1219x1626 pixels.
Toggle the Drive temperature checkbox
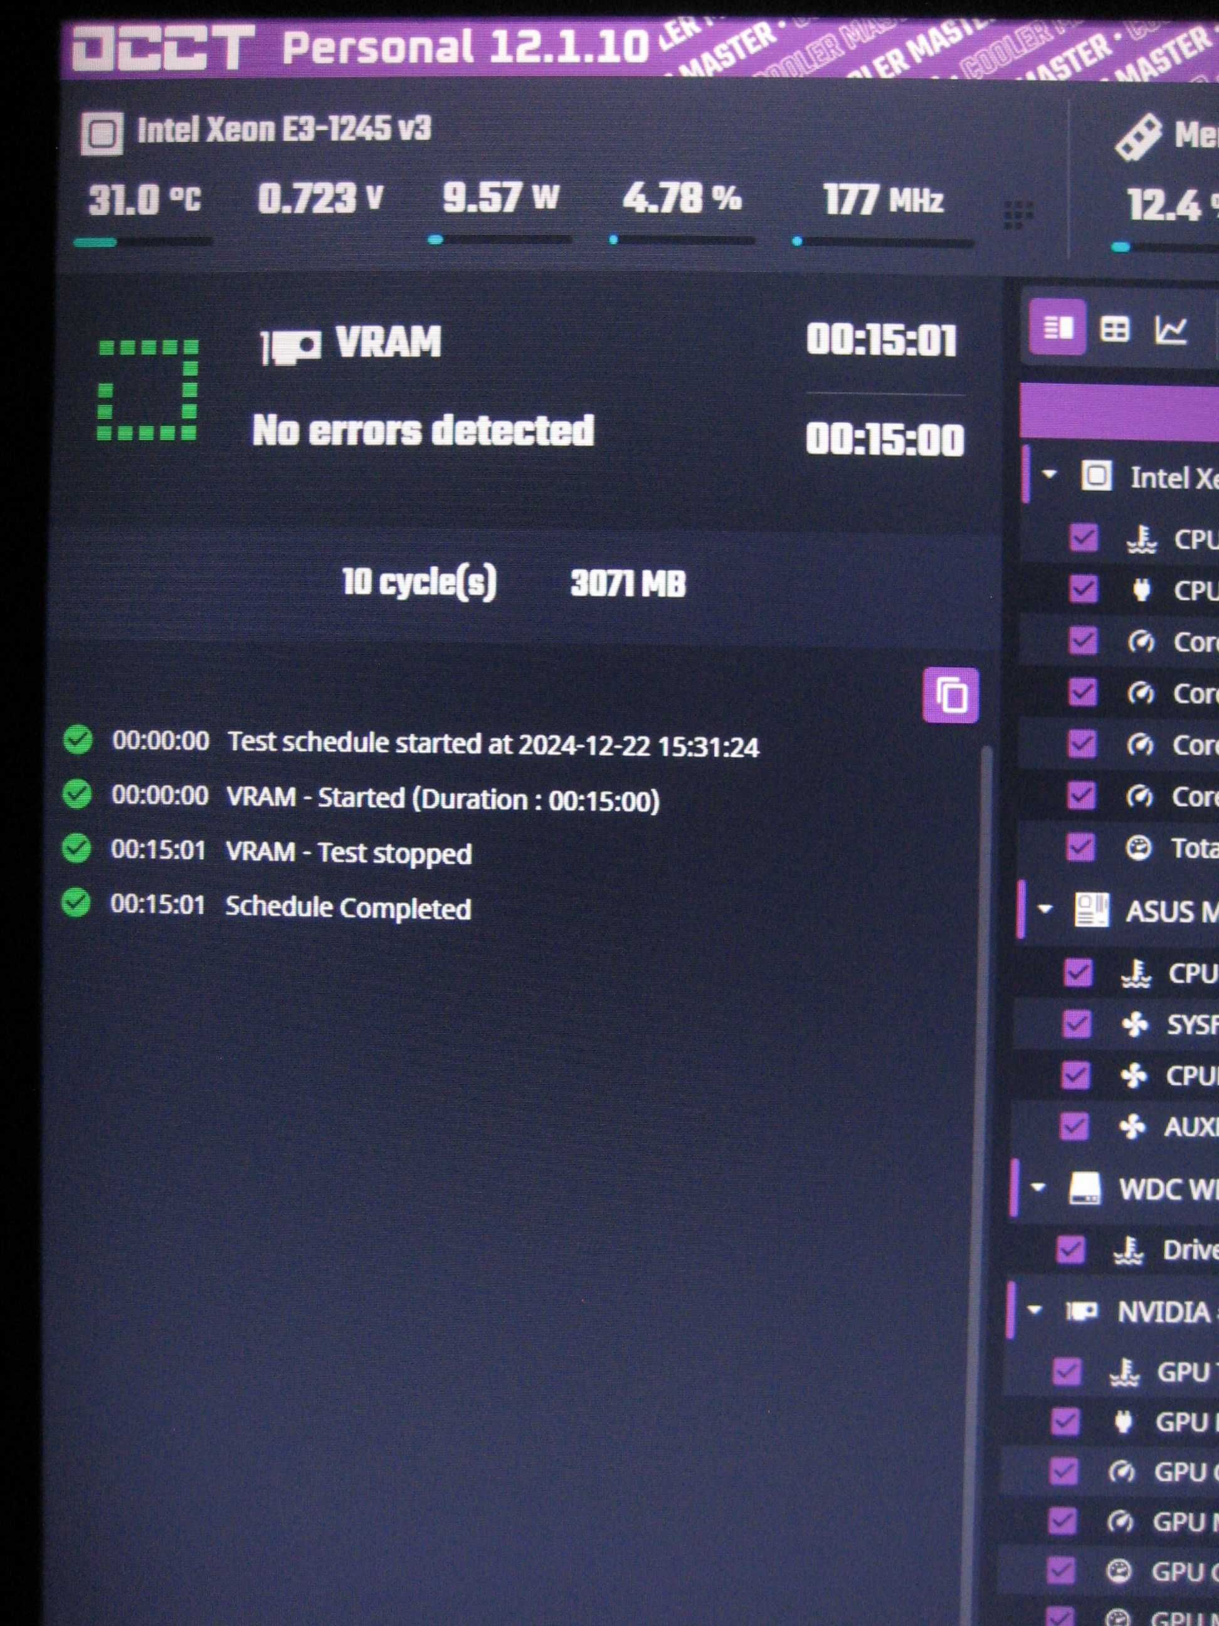click(x=1070, y=1249)
